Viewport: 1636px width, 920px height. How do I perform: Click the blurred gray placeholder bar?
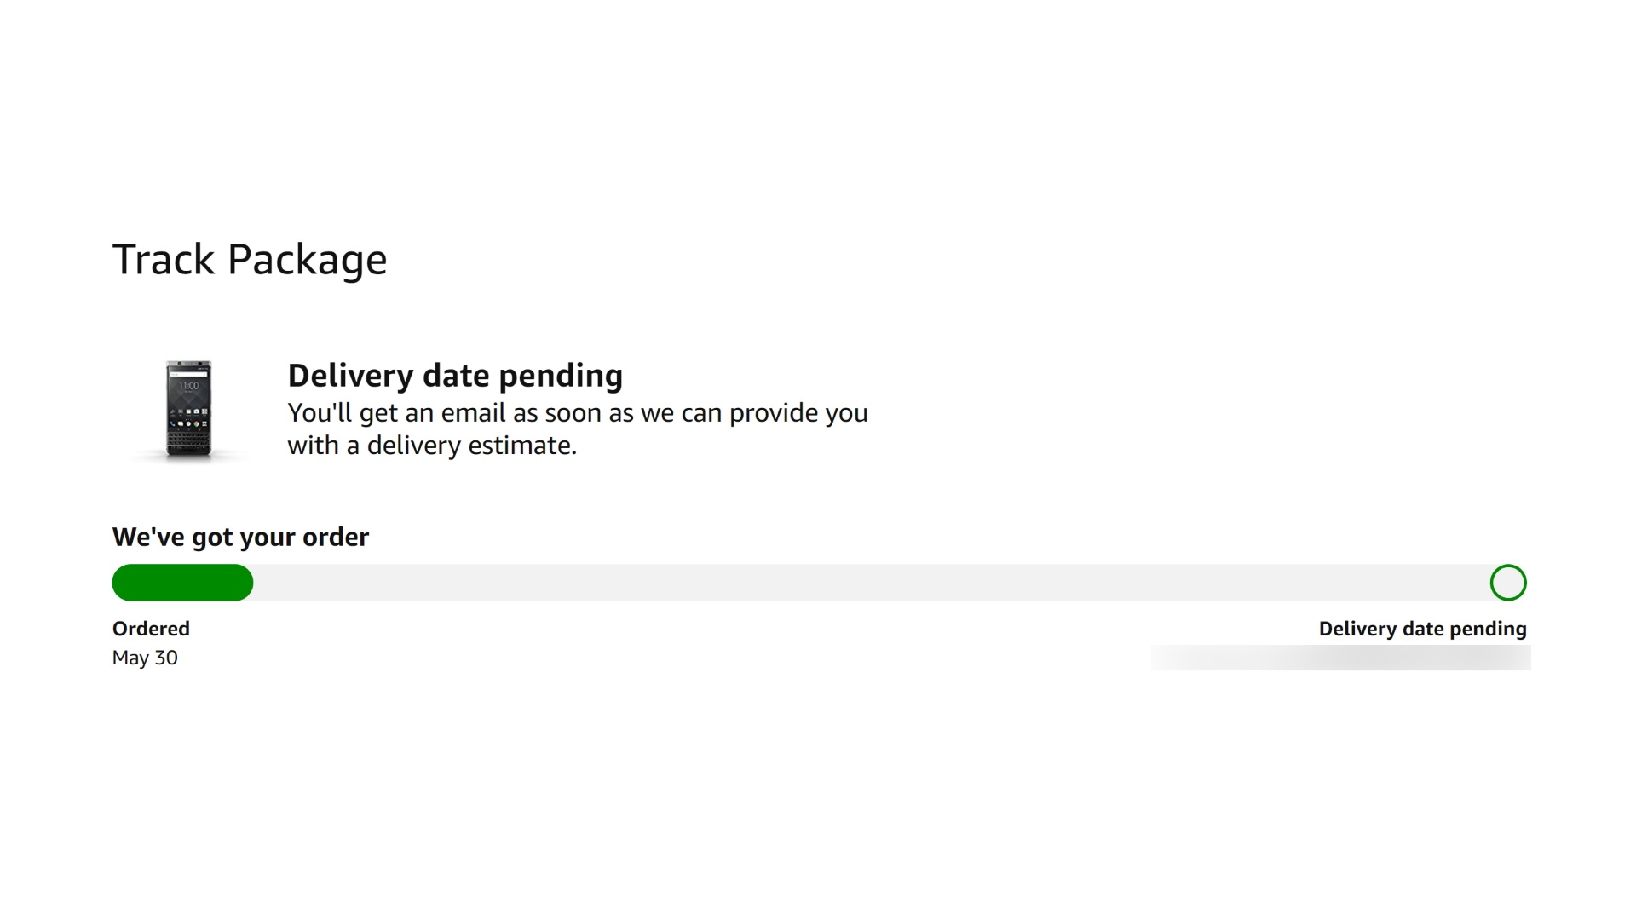click(x=1340, y=658)
